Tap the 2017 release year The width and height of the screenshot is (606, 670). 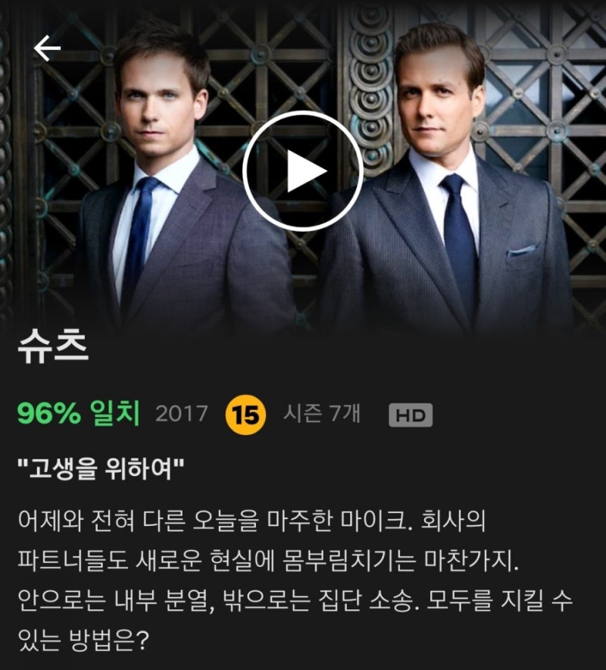click(x=182, y=414)
